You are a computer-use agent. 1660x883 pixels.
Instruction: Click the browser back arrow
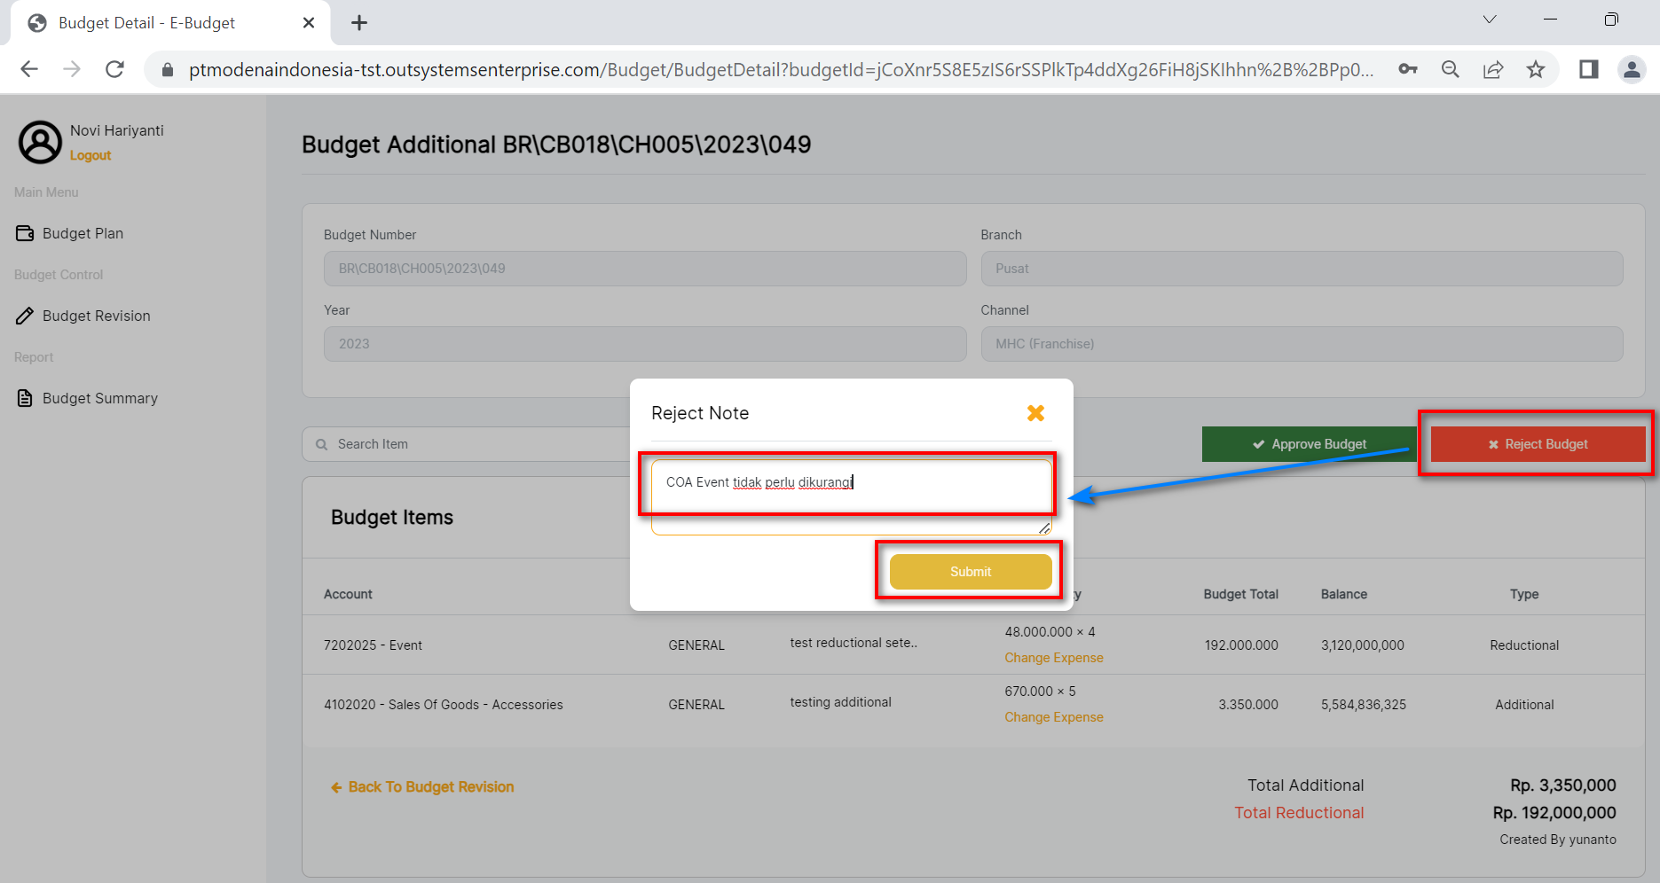29,69
